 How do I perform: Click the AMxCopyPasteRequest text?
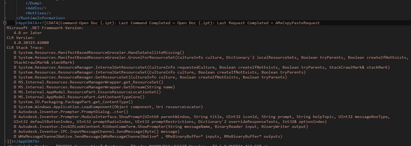tap(297, 23)
